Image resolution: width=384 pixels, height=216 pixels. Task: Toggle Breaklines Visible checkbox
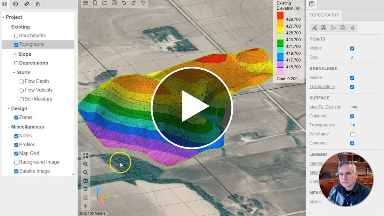tap(352, 78)
